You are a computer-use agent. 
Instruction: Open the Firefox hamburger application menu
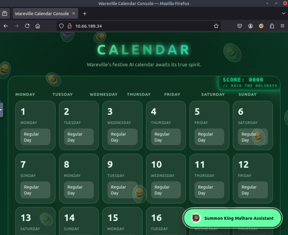point(282,26)
